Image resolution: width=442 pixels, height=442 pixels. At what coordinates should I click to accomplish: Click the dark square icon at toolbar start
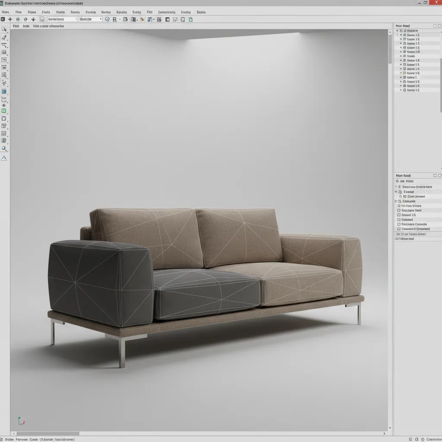click(x=3, y=19)
